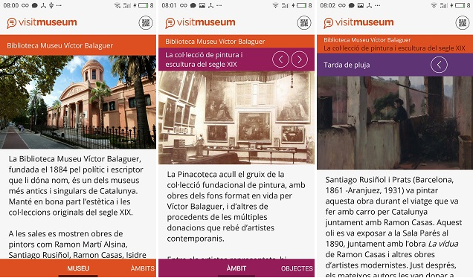Tap paragraph starting Santiago Rusiñol i Prats

pos(393,226)
